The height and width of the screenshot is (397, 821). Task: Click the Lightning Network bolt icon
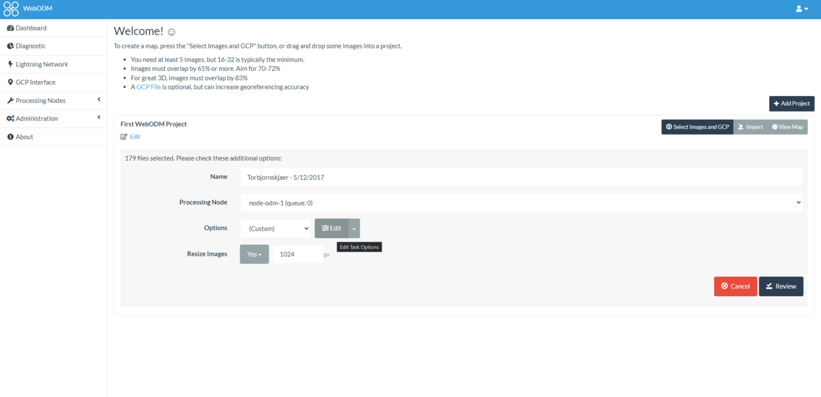[x=10, y=64]
